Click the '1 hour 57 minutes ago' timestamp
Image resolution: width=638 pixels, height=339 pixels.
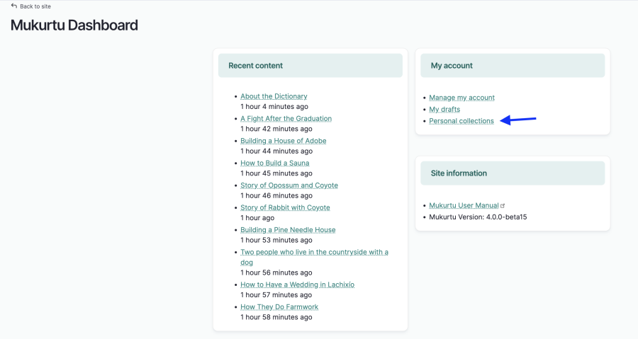(276, 295)
